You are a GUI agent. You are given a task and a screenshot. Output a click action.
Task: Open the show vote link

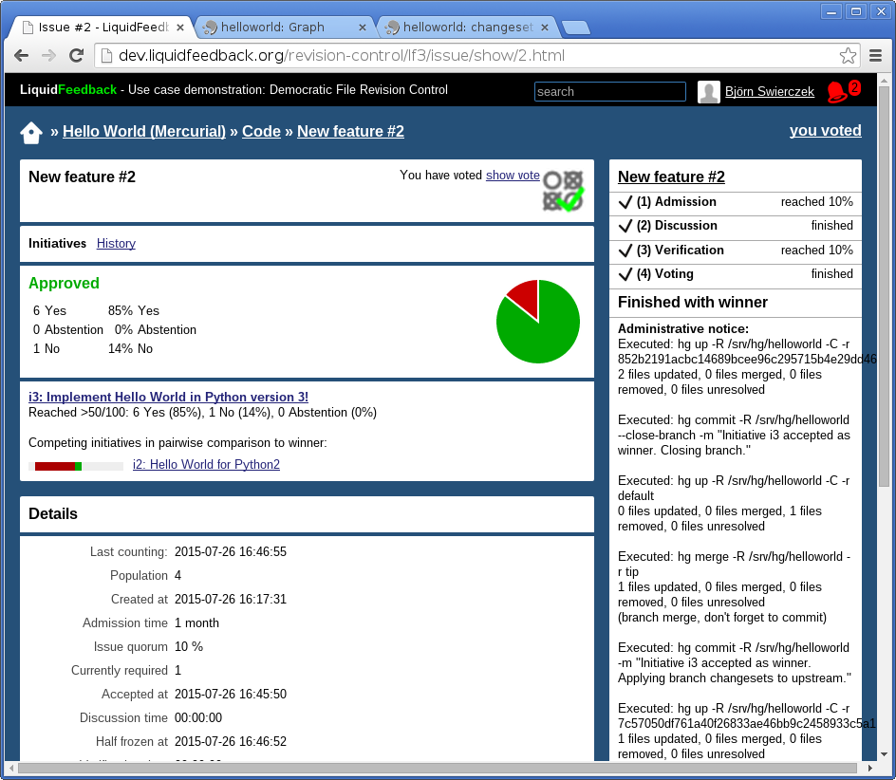(513, 176)
